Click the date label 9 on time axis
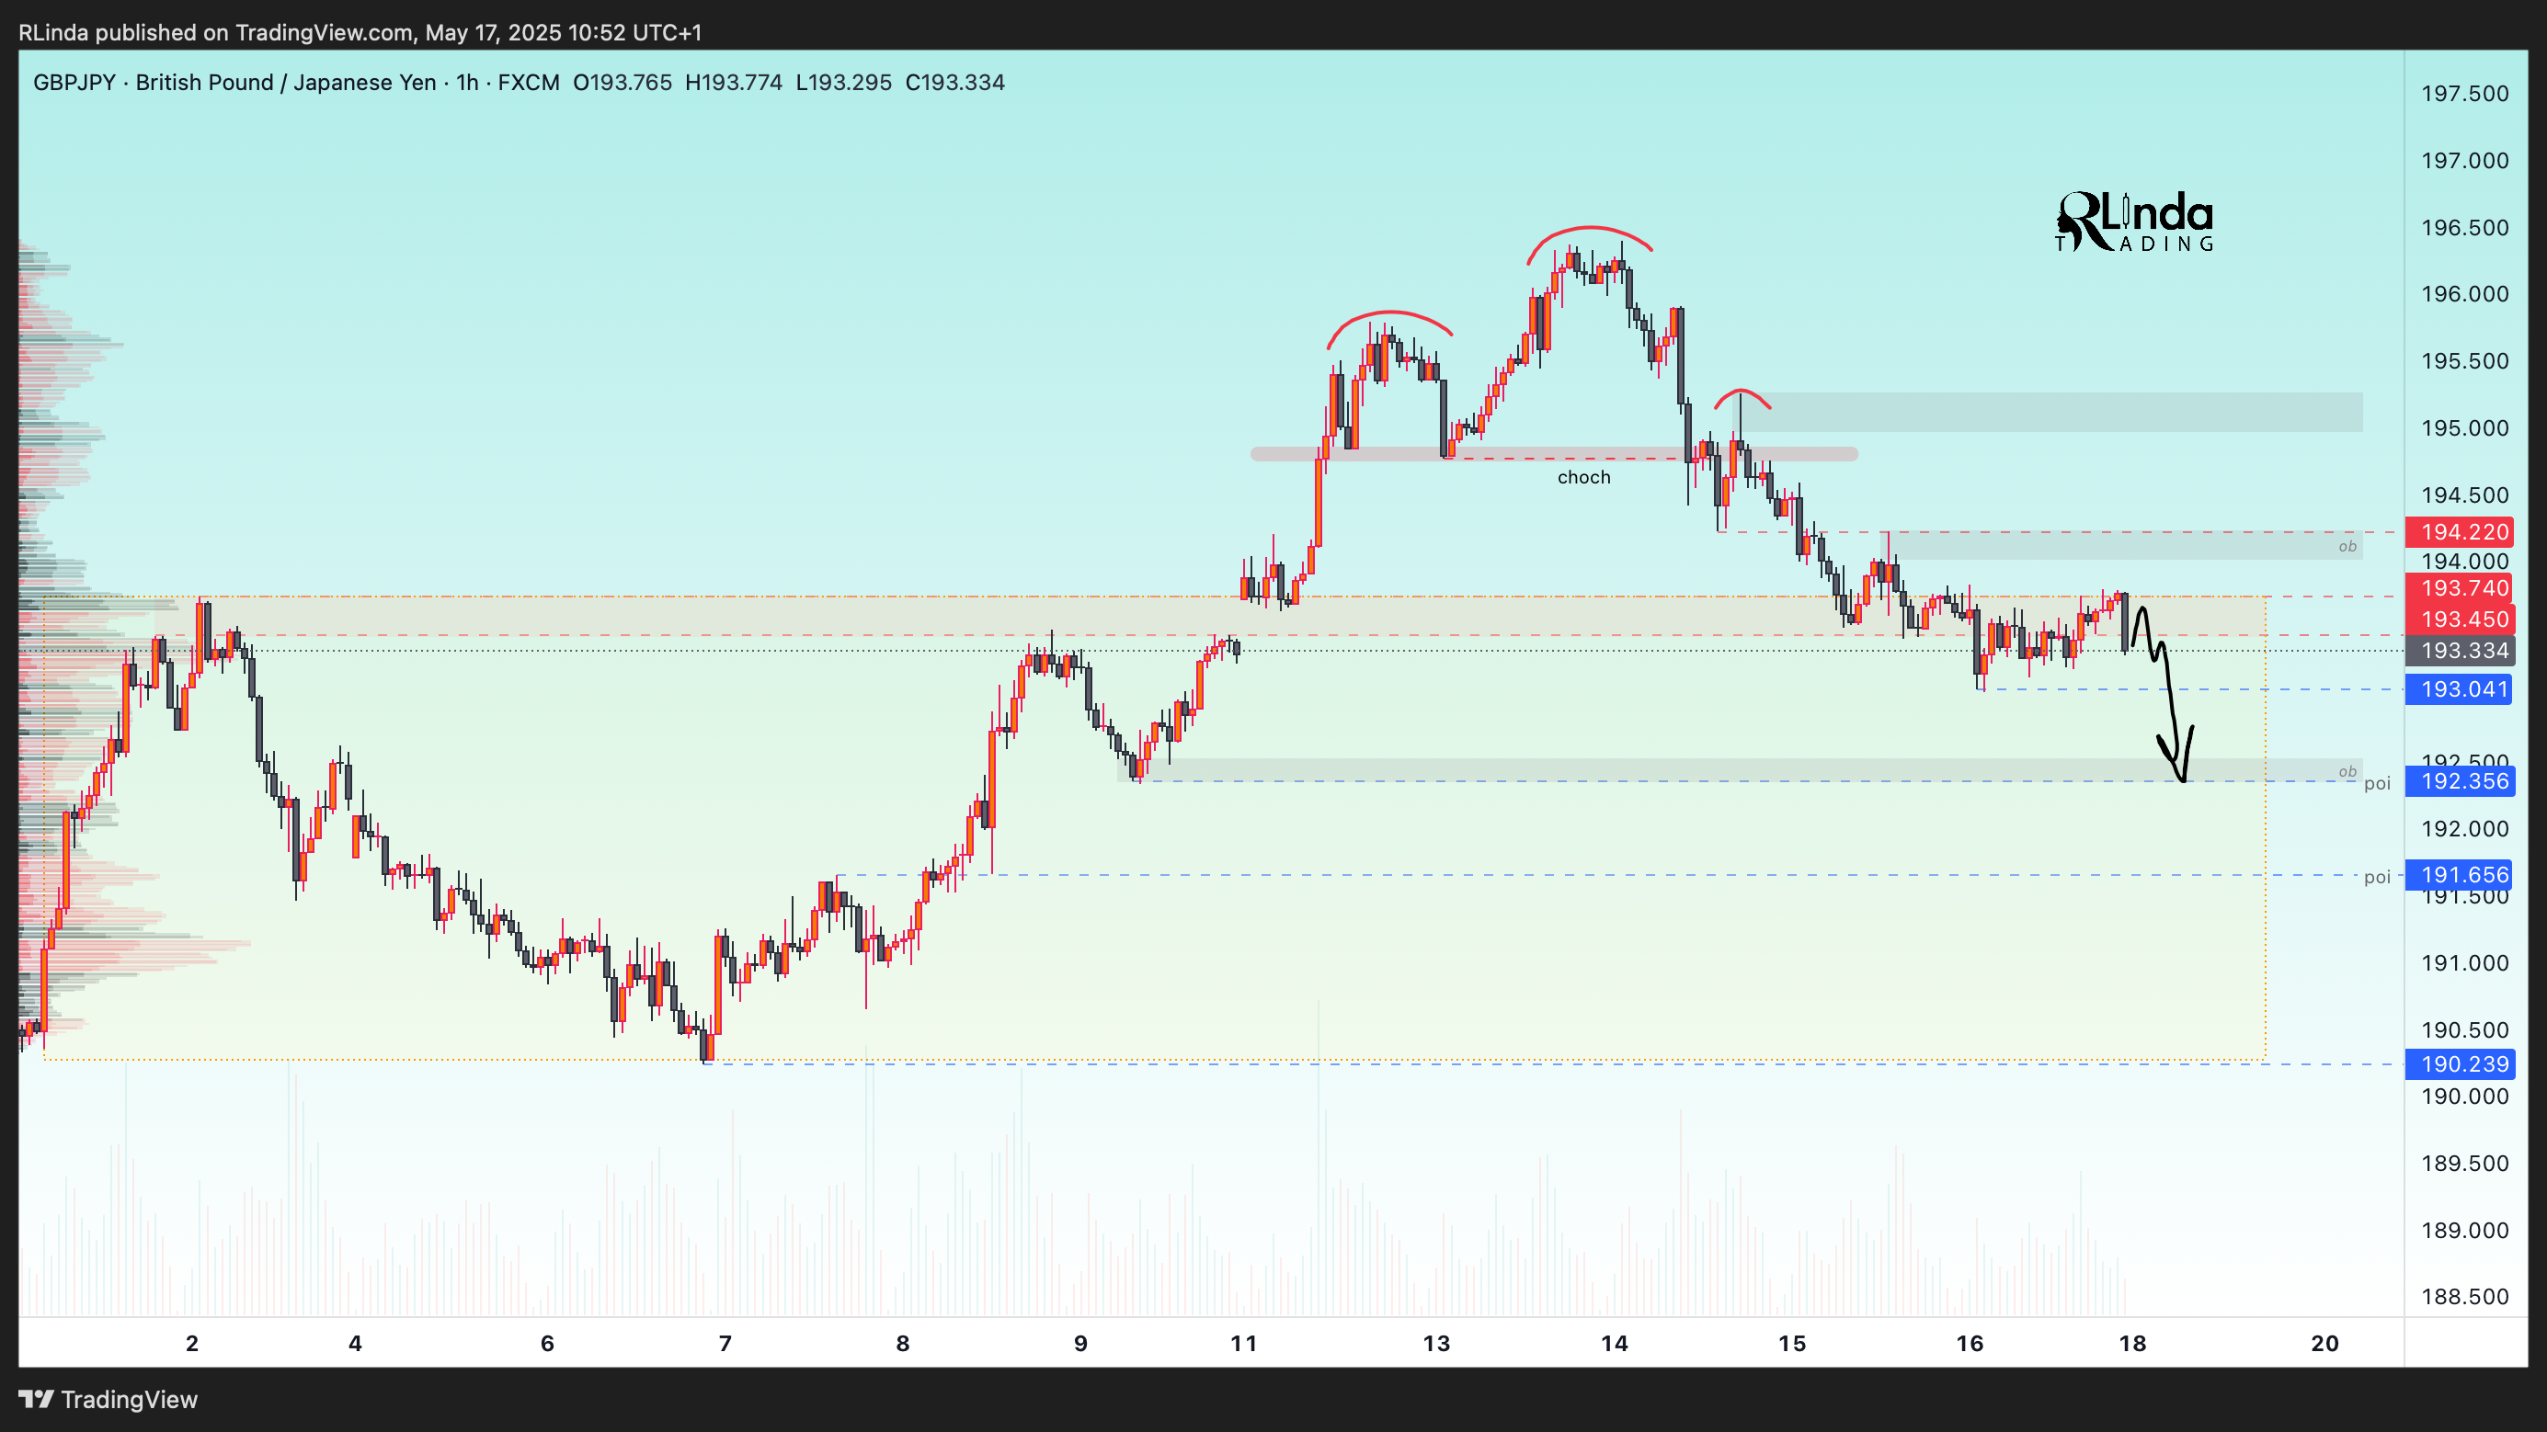 [x=1080, y=1343]
